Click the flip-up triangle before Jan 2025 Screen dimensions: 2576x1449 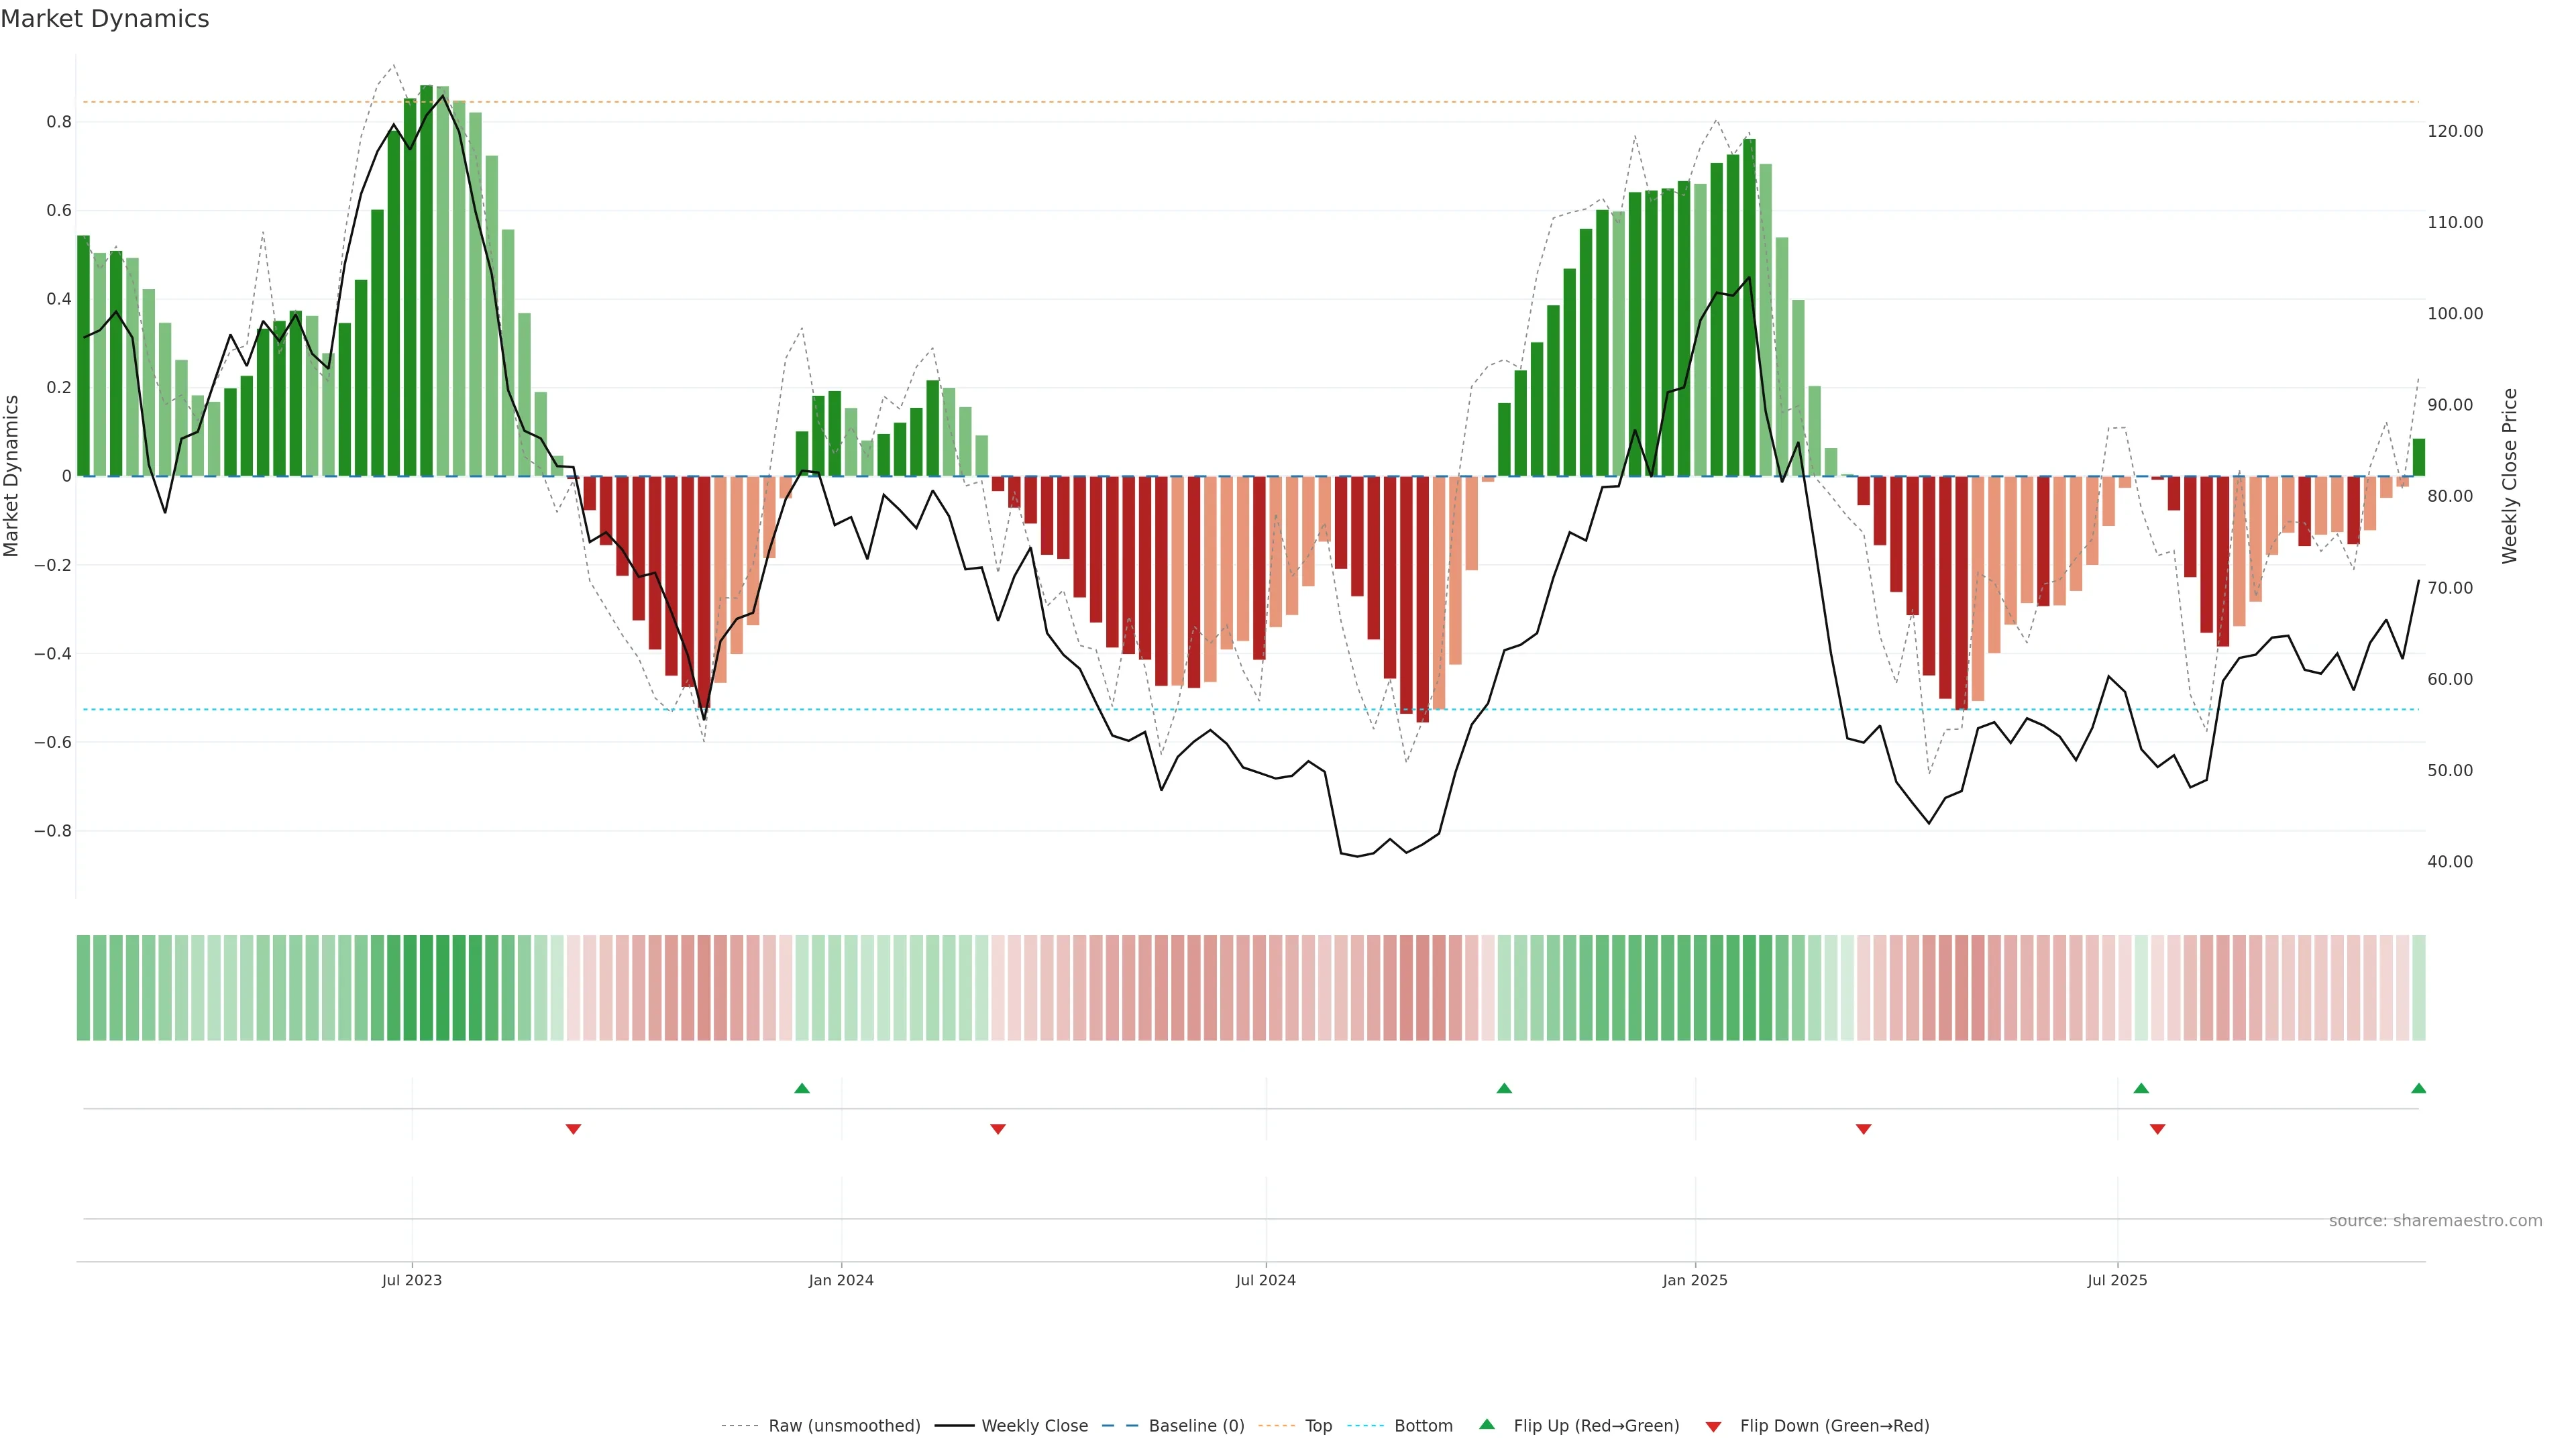click(1504, 1088)
